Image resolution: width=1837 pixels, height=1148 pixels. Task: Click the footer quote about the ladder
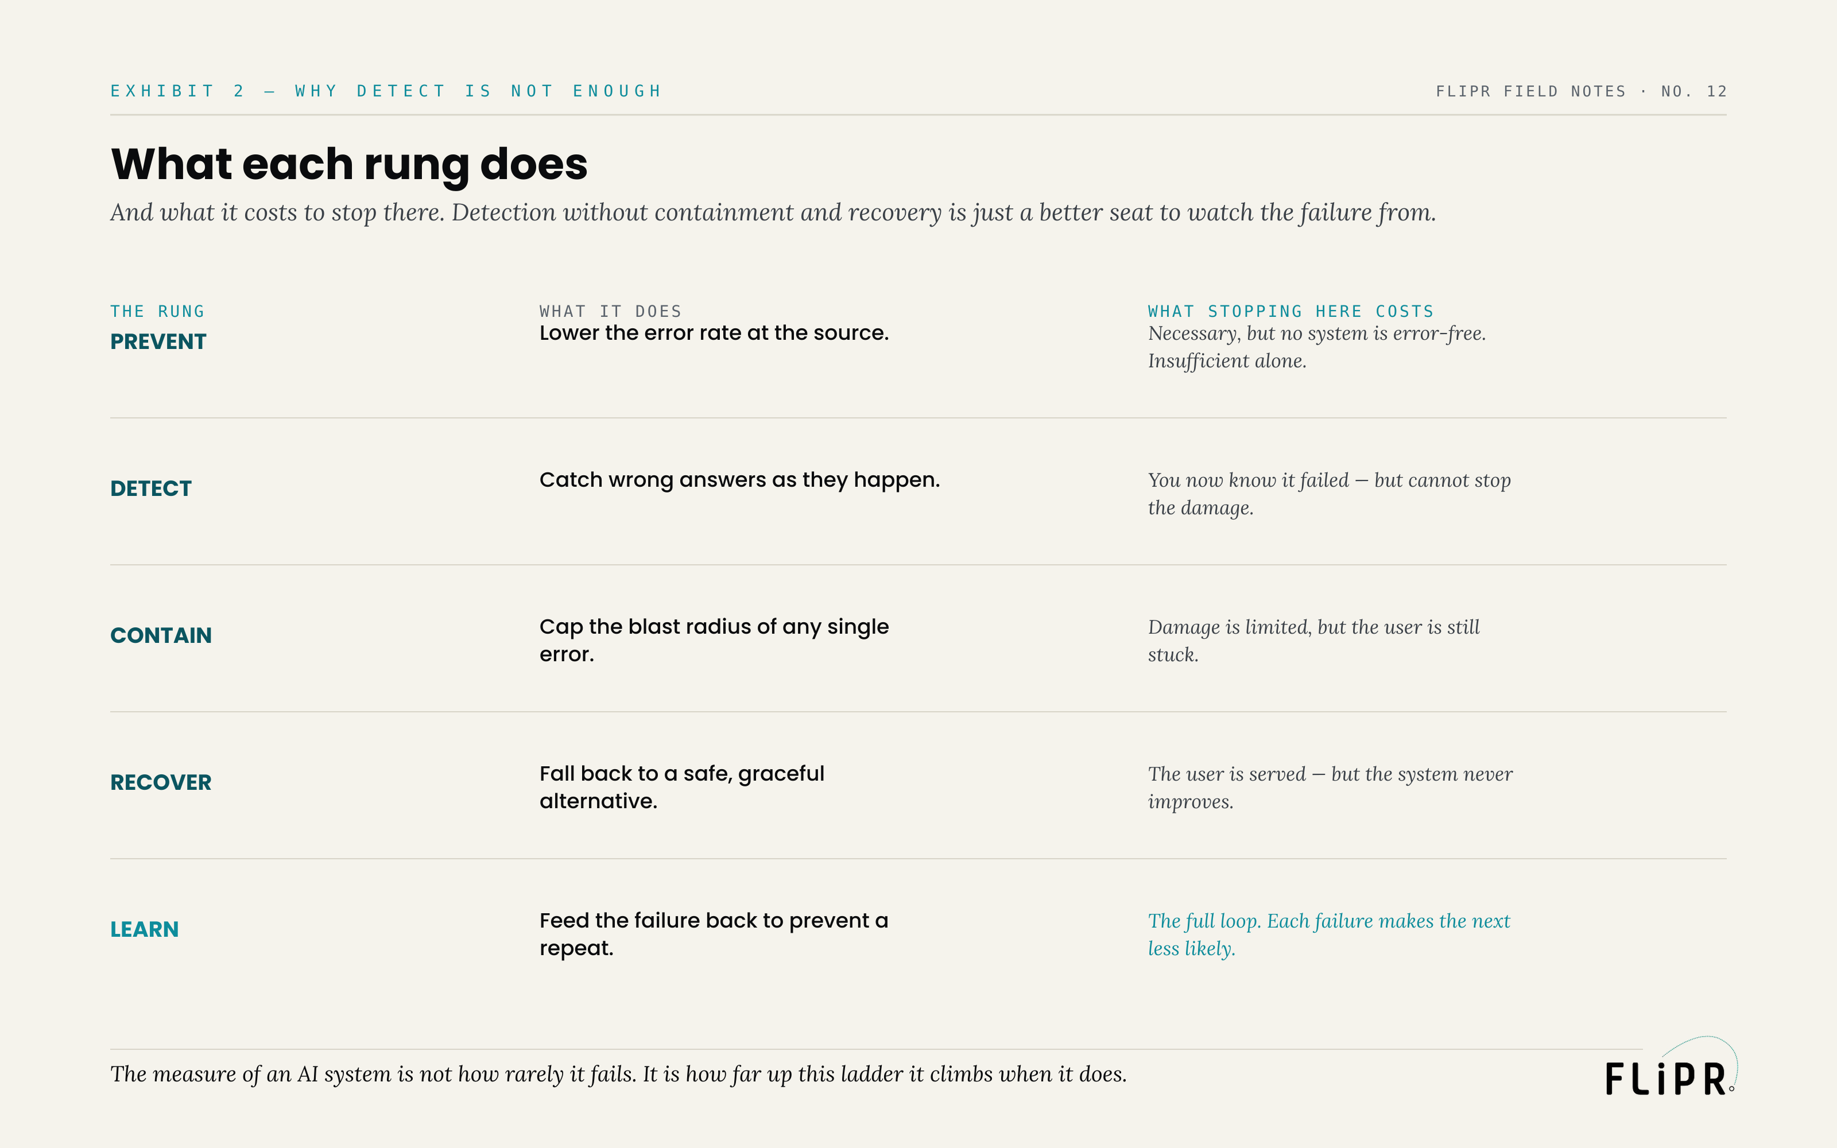pyautogui.click(x=618, y=1075)
